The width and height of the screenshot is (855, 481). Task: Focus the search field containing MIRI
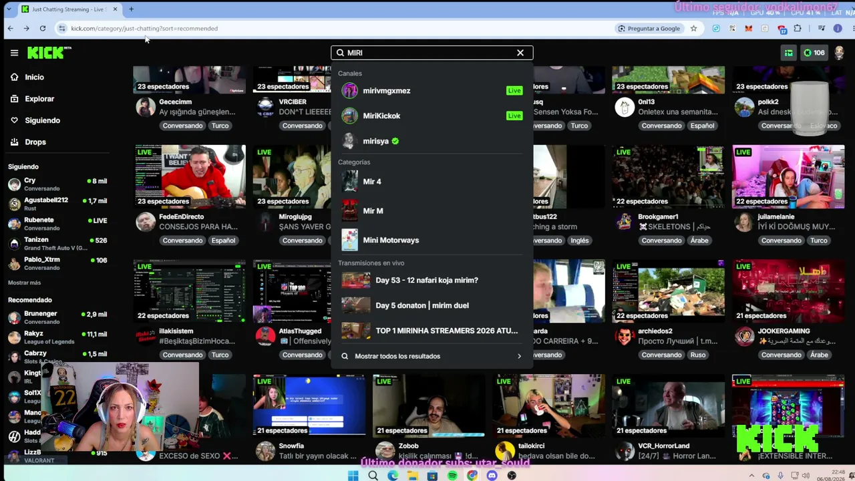432,53
